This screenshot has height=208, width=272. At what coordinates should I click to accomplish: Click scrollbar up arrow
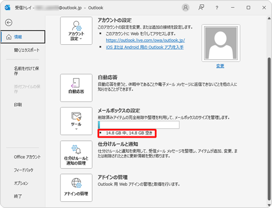tap(269, 18)
